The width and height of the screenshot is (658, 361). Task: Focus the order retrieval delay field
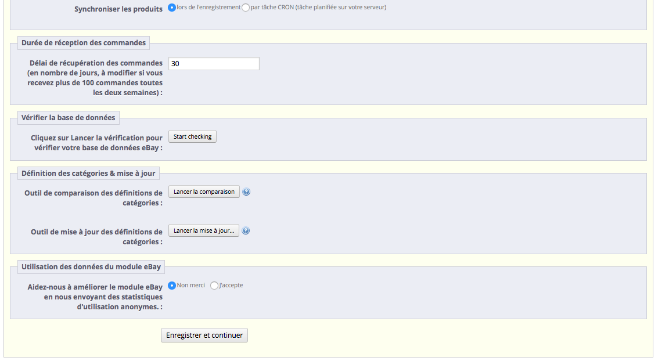(x=214, y=64)
